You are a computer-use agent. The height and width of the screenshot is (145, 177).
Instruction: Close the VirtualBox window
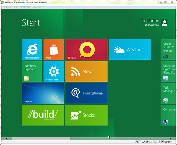coord(172,2)
